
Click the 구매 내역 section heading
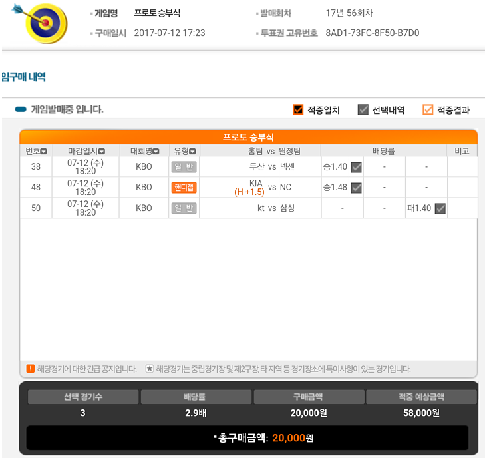point(23,77)
